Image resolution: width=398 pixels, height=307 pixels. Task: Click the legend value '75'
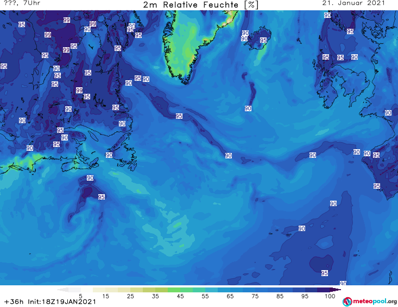[255, 296]
